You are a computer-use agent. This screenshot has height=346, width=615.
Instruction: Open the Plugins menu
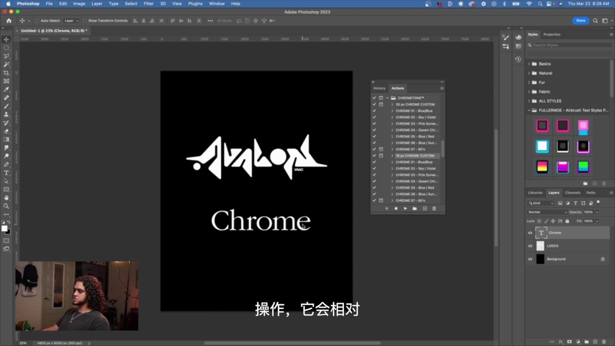pos(195,3)
